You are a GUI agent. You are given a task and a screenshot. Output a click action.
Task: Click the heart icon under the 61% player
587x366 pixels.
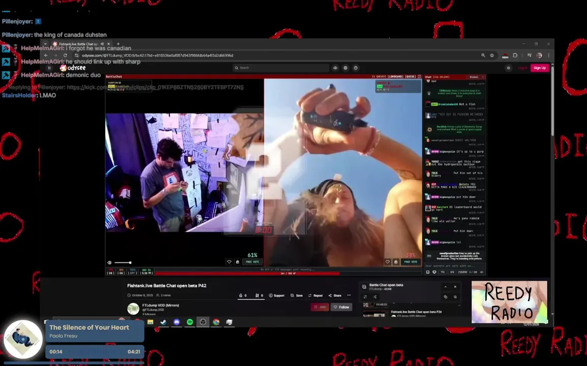point(229,262)
